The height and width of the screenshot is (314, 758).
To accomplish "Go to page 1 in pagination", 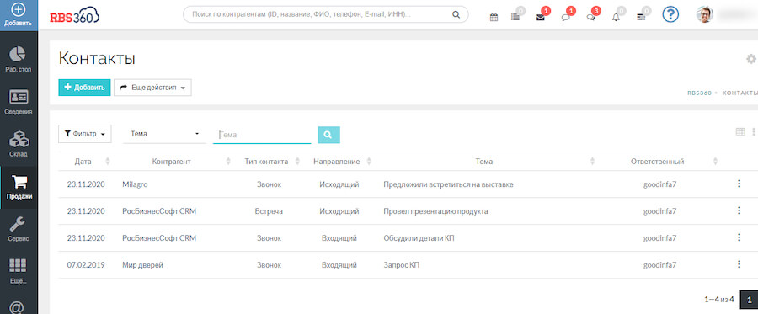I will [750, 300].
